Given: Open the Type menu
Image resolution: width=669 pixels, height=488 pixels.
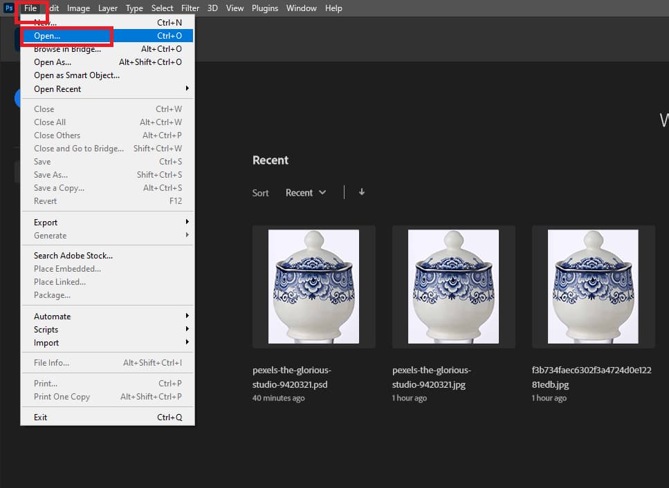Looking at the screenshot, I should pos(134,8).
